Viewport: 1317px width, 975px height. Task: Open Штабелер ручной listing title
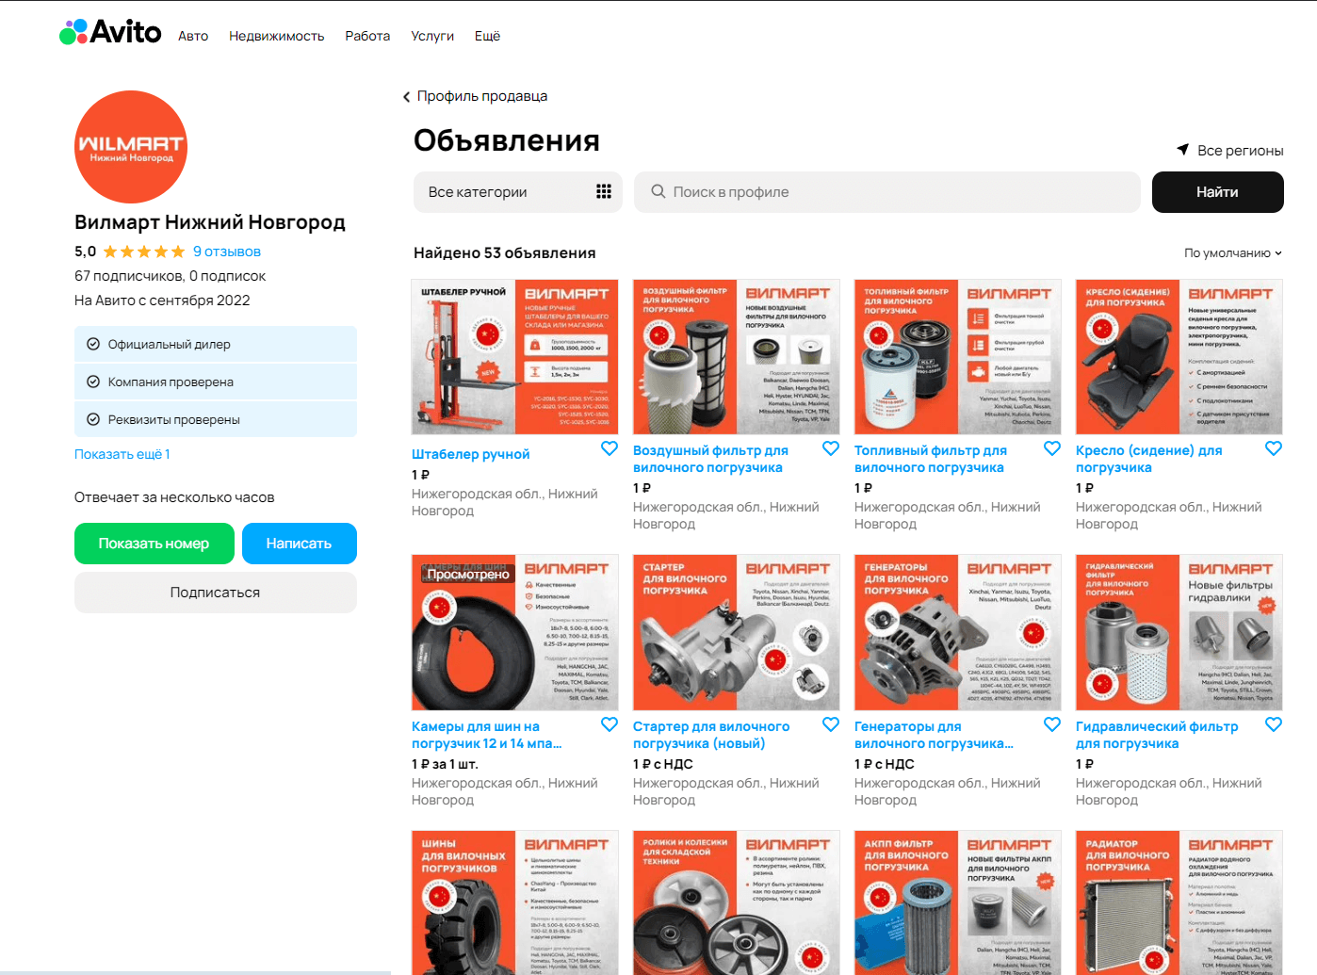(471, 454)
